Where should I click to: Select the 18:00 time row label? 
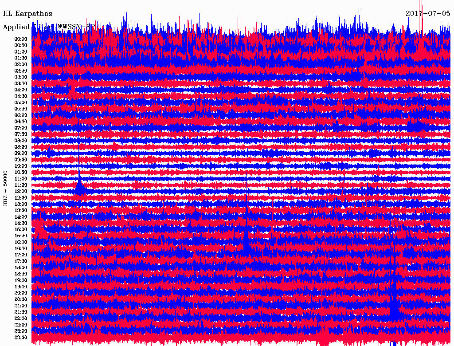pyautogui.click(x=21, y=268)
